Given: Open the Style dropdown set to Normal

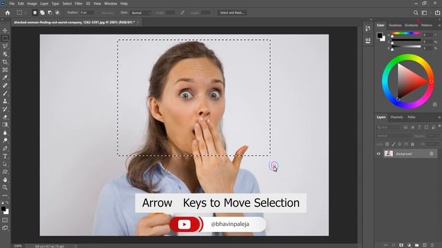Looking at the screenshot, I should (141, 13).
